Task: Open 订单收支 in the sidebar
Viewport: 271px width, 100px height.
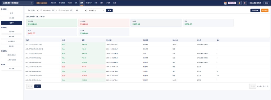Action: tap(12, 18)
